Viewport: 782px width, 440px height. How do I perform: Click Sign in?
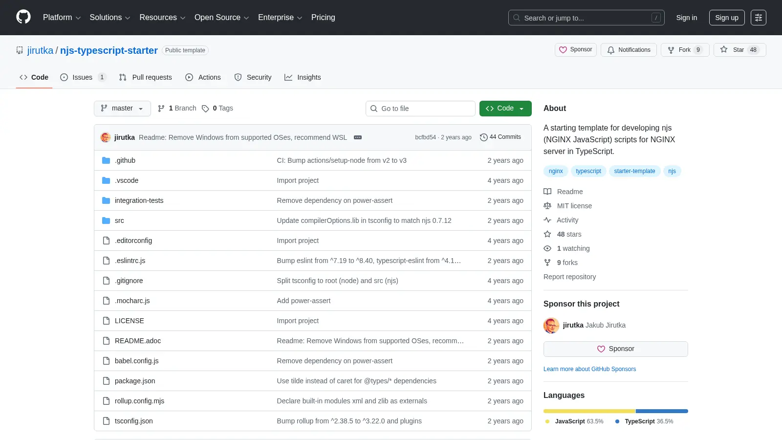click(x=687, y=18)
